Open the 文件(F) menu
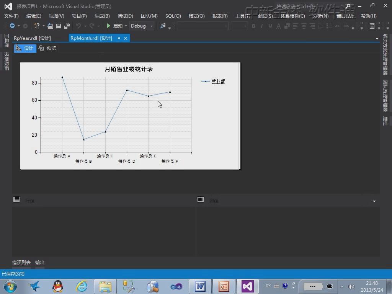Image resolution: width=392 pixels, height=294 pixels. click(x=11, y=16)
